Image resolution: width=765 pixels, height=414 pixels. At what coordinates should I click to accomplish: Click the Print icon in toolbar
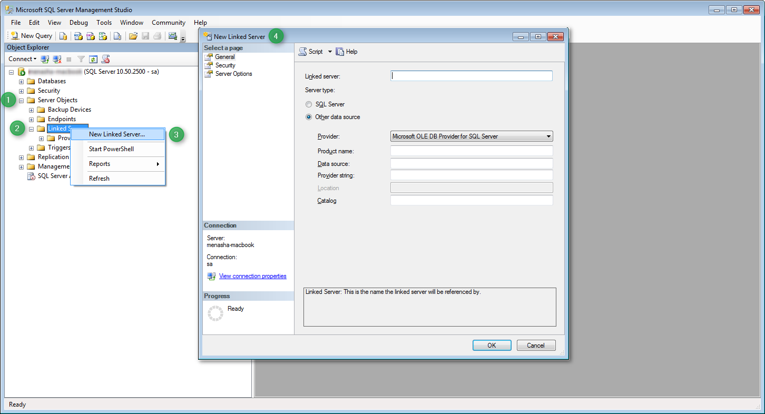point(157,36)
